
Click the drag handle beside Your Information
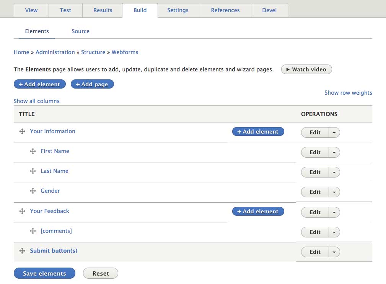[22, 131]
